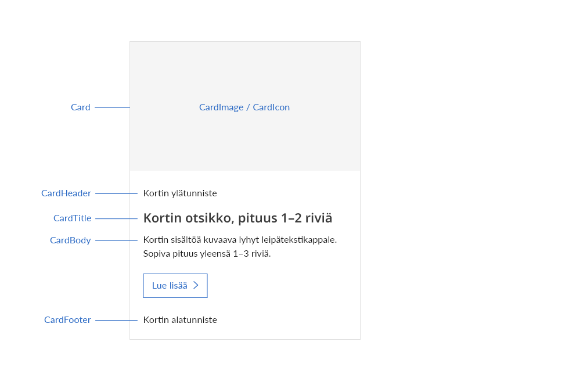Select the "Kortin ylätunniste" header text
The height and width of the screenshot is (381, 576).
click(x=180, y=193)
